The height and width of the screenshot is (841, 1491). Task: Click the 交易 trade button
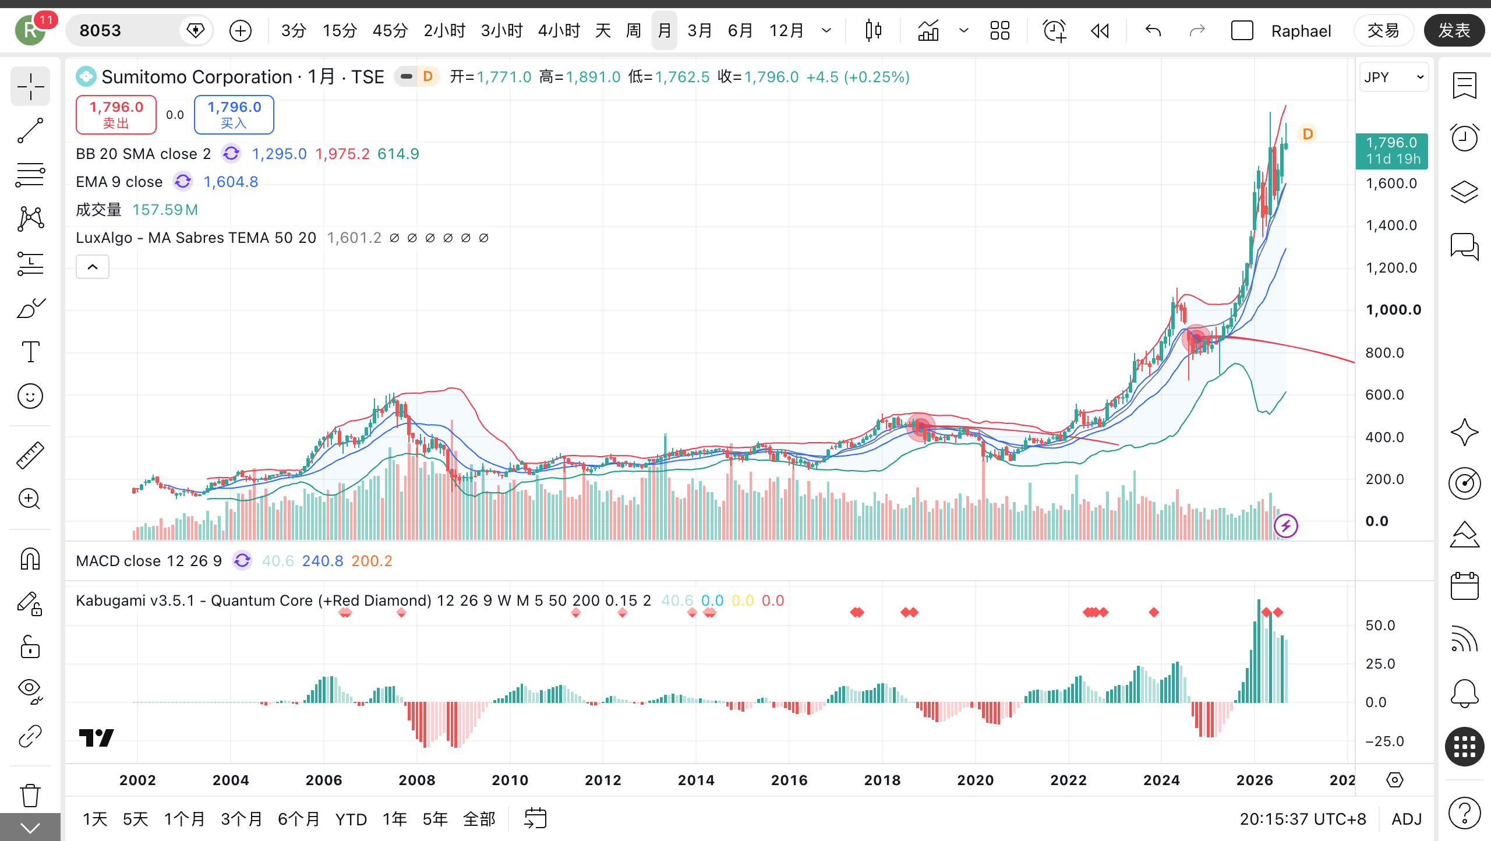(1383, 30)
